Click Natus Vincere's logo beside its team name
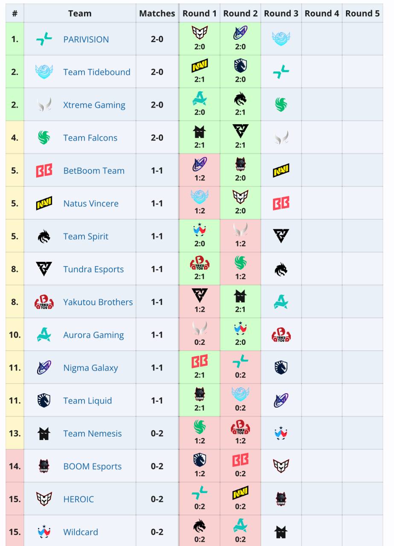 point(44,203)
